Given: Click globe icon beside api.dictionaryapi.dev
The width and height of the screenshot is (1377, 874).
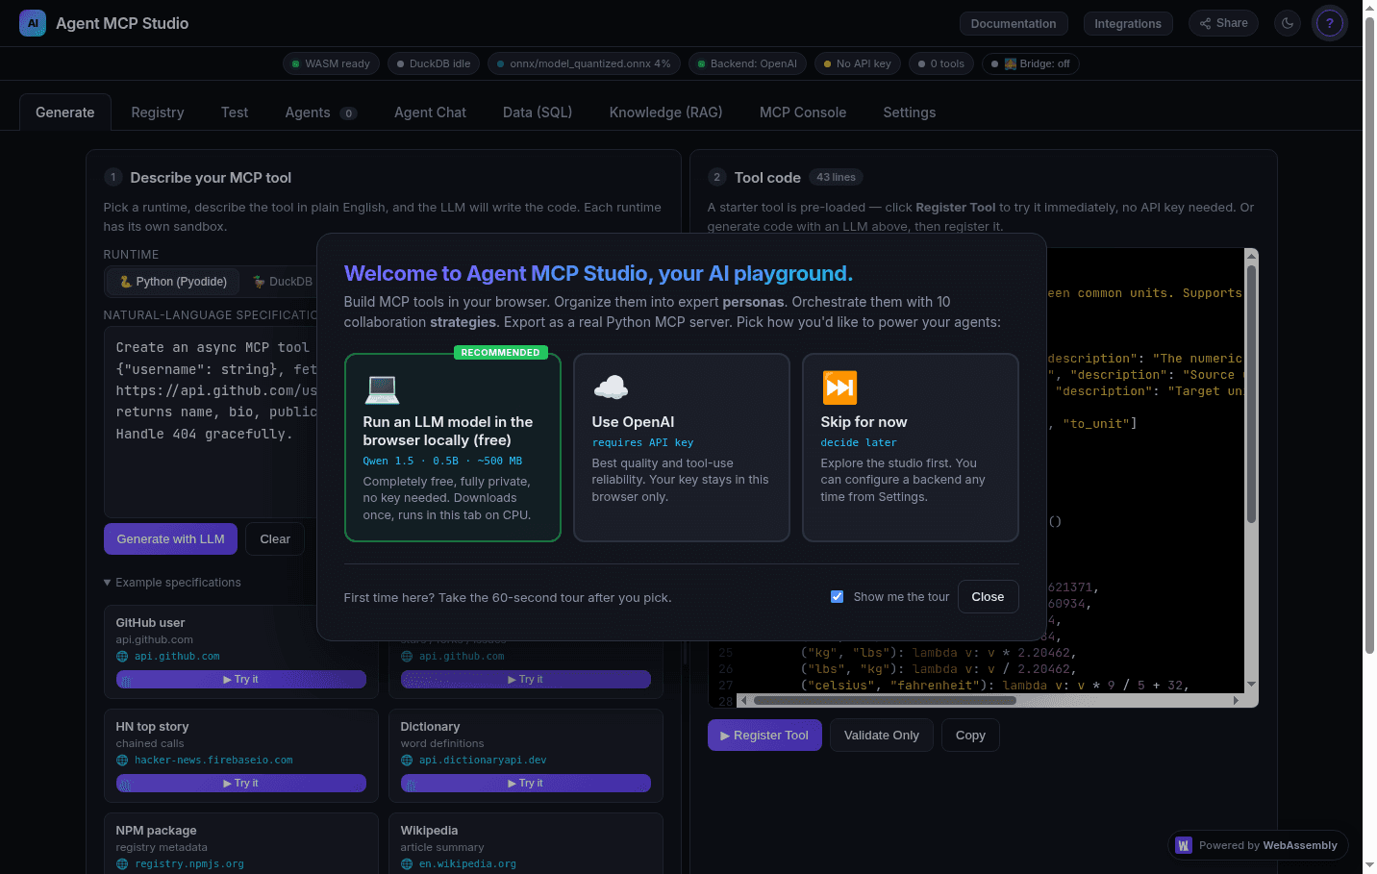Looking at the screenshot, I should [x=407, y=760].
